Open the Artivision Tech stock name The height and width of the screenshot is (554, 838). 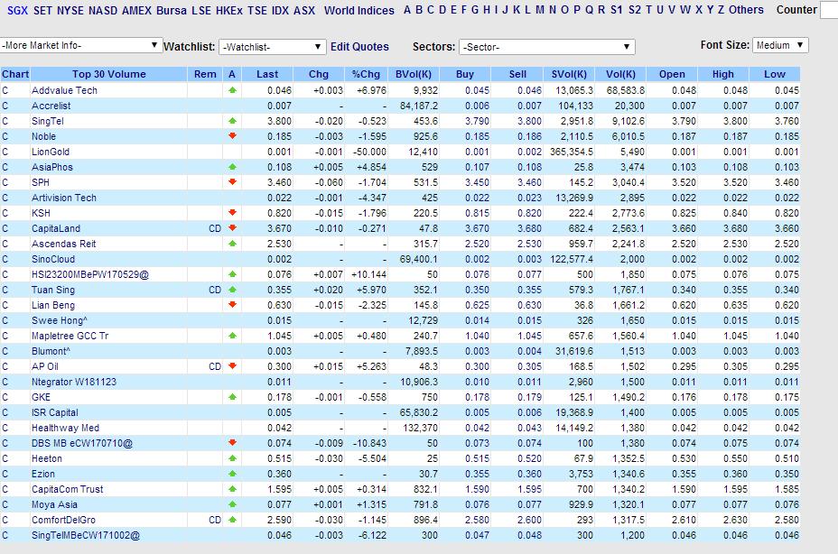(64, 198)
